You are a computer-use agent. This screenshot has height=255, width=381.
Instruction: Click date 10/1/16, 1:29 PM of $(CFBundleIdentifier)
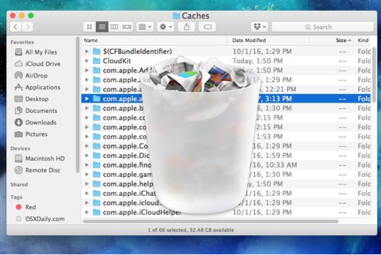pos(262,51)
